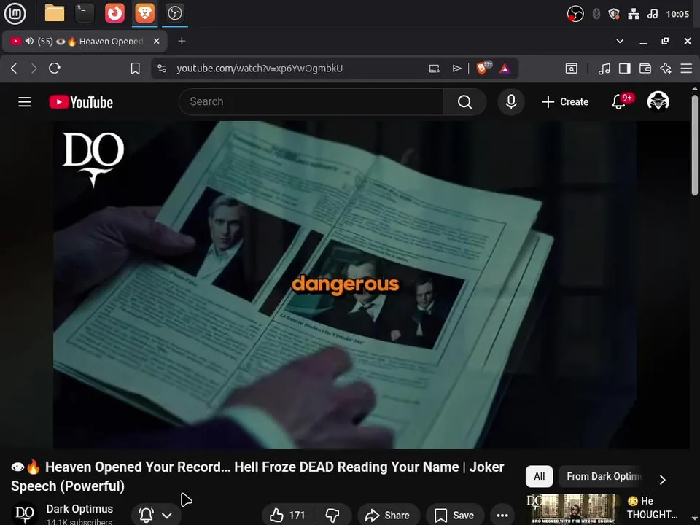
Task: Click the panel clock showing 10:05
Action: (x=677, y=14)
